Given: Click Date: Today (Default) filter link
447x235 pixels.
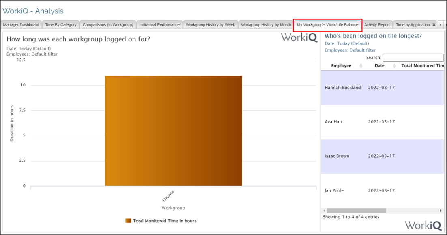Looking at the screenshot, I should pyautogui.click(x=347, y=43).
